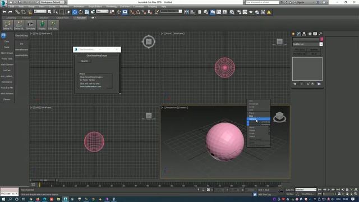The height and width of the screenshot is (202, 359).
Task: Click the Redo arrow in main toolbar
Action: click(10, 12)
